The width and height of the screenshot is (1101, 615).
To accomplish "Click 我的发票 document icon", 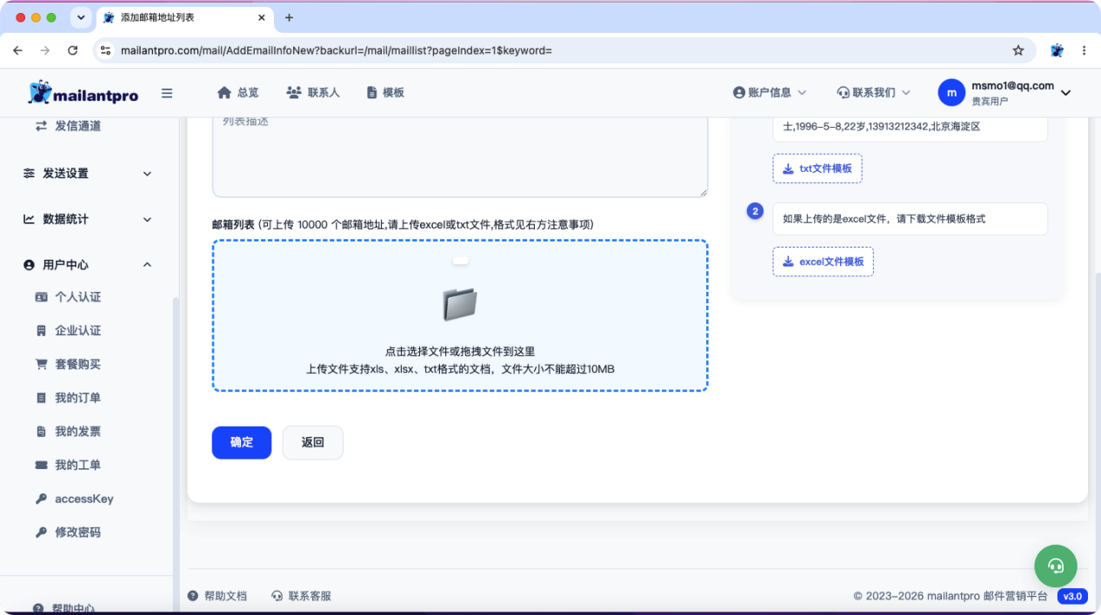I will [x=41, y=432].
